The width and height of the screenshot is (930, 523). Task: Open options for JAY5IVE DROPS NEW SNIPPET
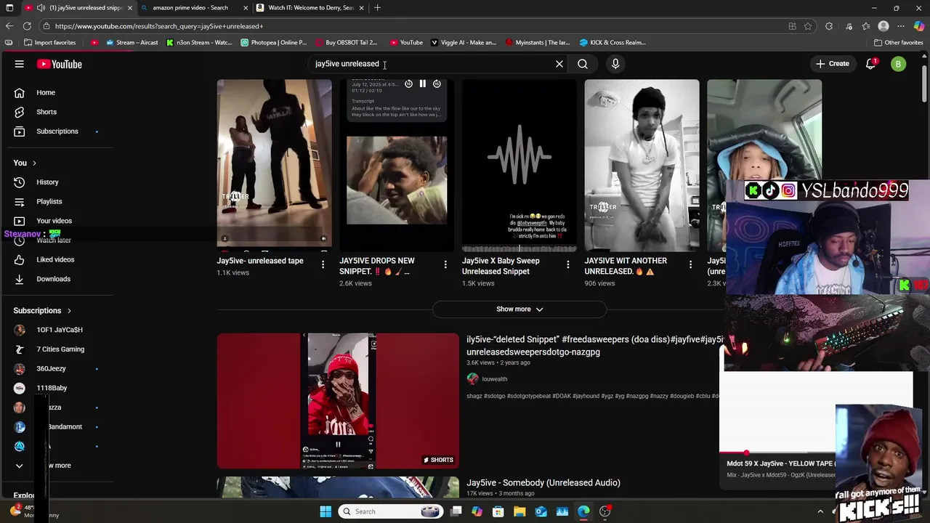(445, 265)
